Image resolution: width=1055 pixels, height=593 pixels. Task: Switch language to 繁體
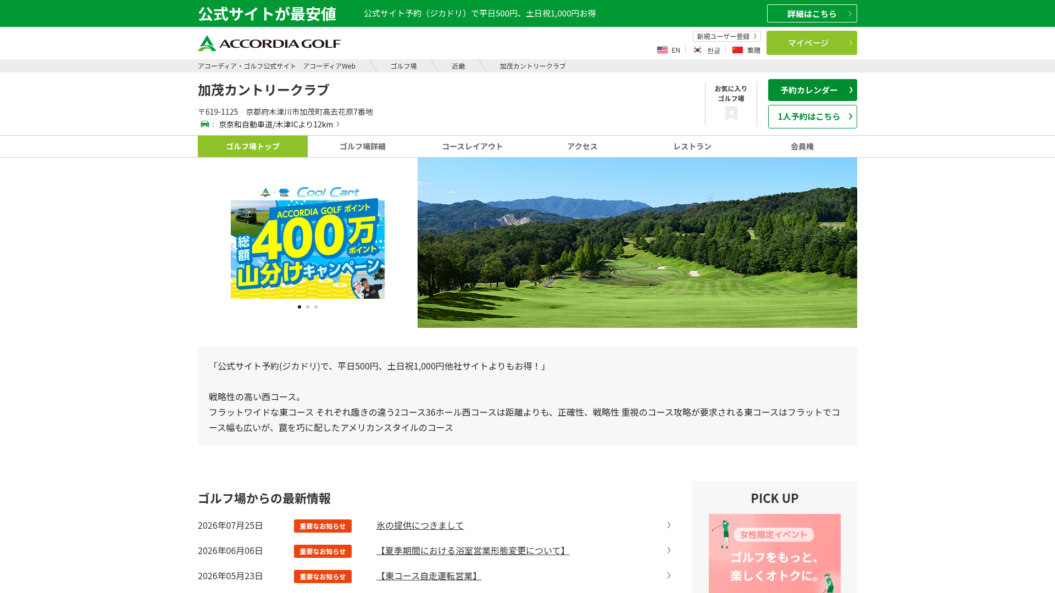click(754, 51)
